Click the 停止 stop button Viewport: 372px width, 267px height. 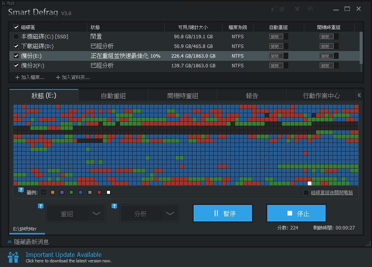296,213
